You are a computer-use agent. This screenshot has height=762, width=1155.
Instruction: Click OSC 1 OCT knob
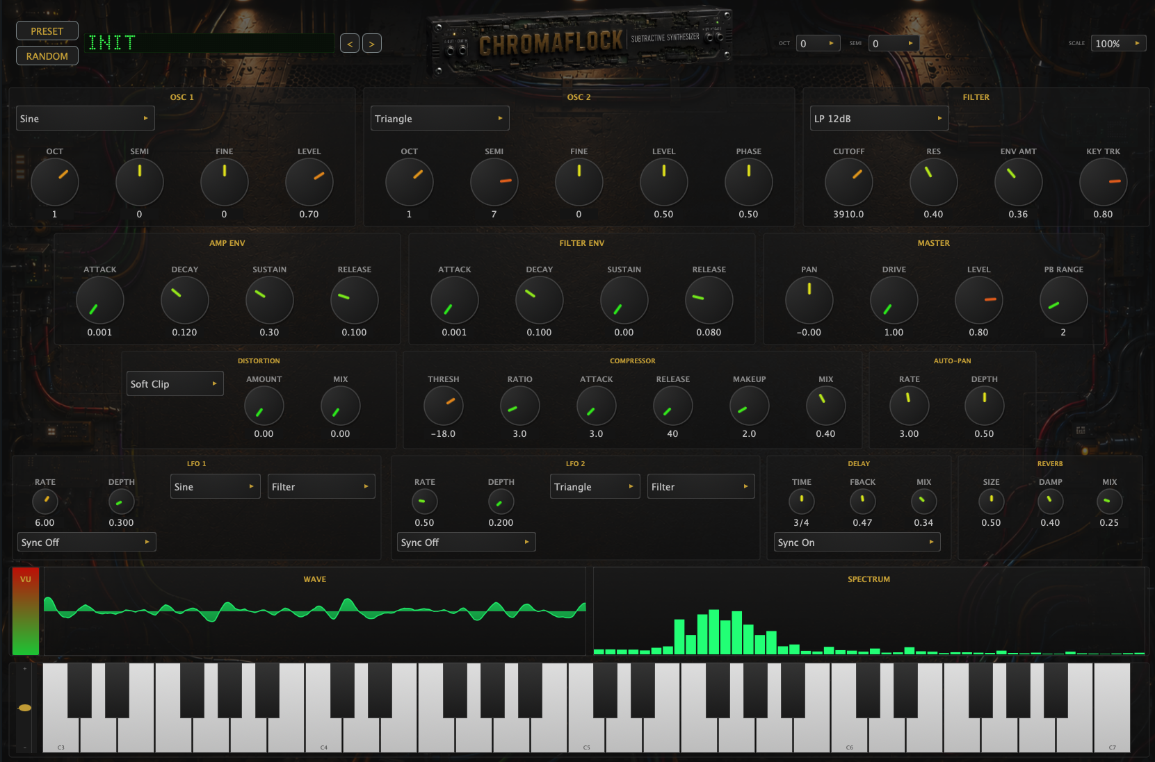pyautogui.click(x=55, y=182)
